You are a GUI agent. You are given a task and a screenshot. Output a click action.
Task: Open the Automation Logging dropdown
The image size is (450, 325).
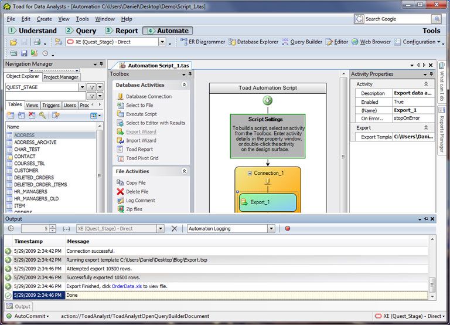coord(271,229)
